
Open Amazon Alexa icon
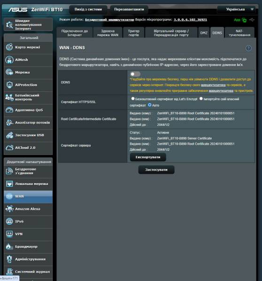[9, 209]
